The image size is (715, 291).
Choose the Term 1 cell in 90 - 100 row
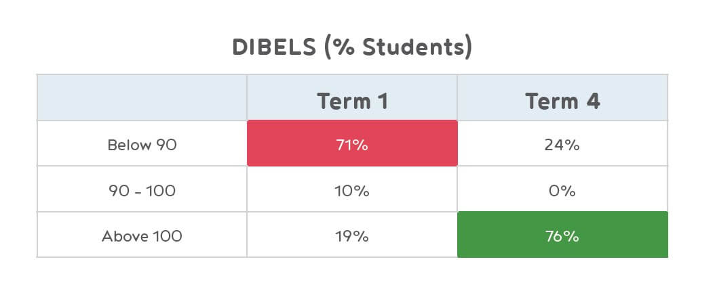coord(352,191)
